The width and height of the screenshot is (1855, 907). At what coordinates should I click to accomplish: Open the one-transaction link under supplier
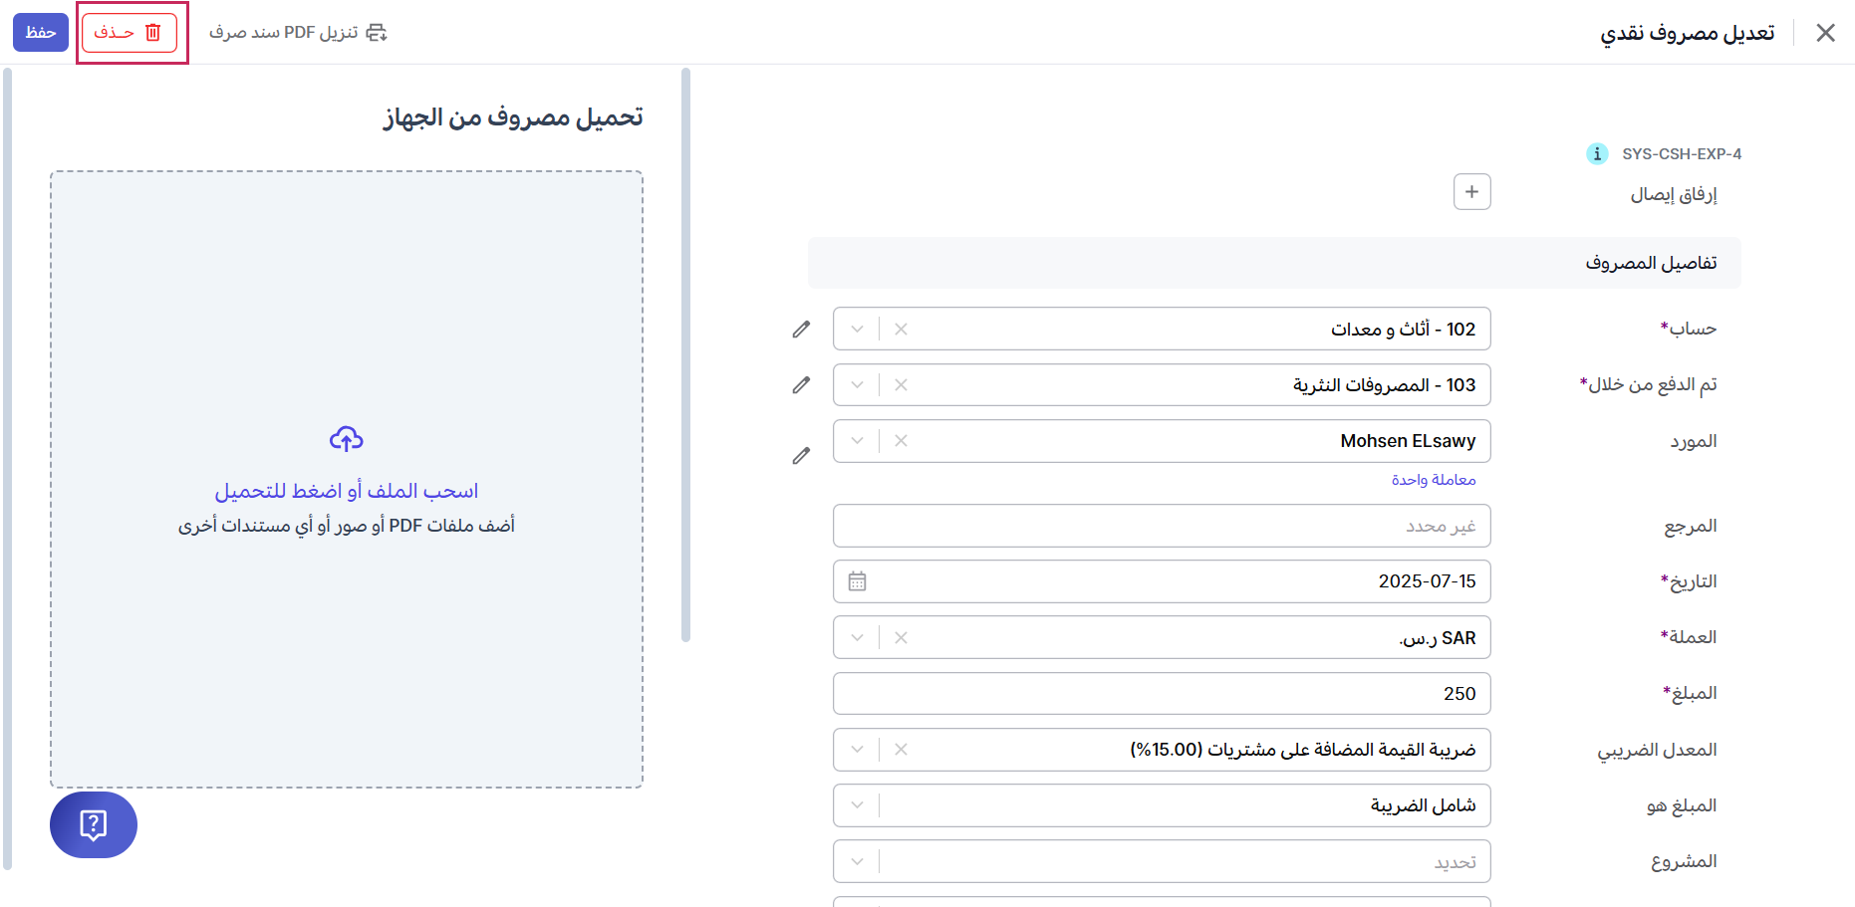(1434, 480)
